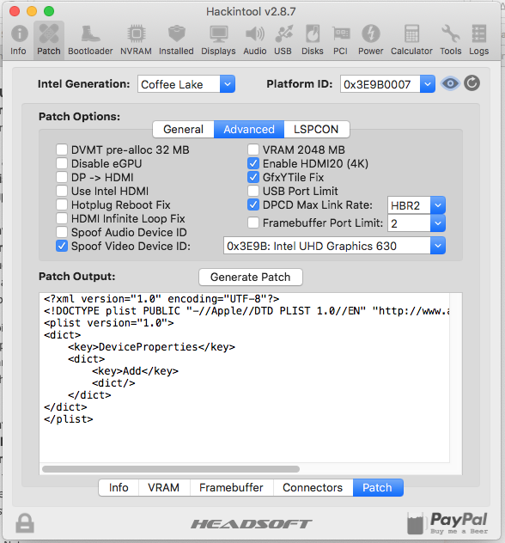This screenshot has height=543, width=505.
Task: Select the Connectors bottom tab
Action: (x=313, y=488)
